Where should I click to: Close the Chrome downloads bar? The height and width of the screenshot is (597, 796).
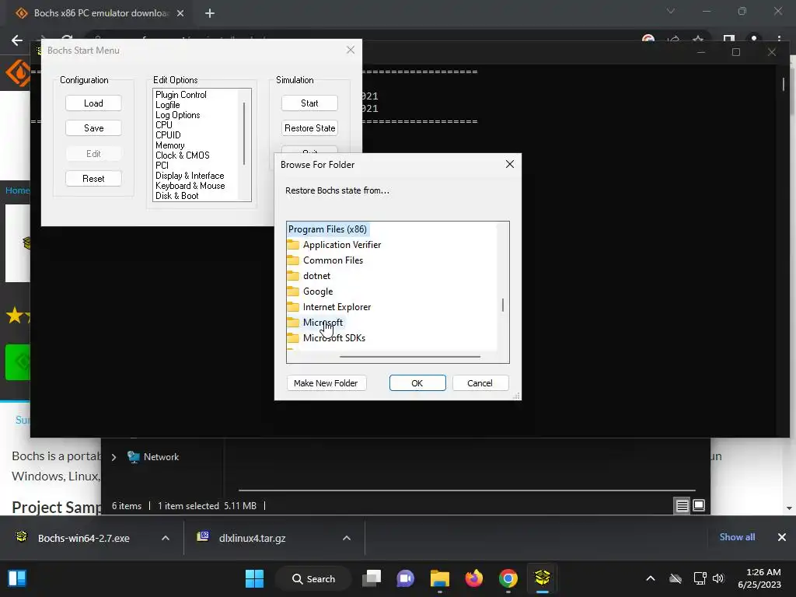pyautogui.click(x=782, y=537)
